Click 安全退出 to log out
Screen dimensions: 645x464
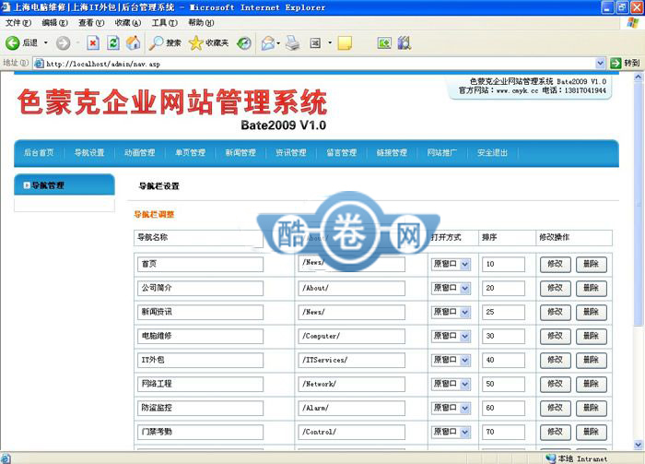492,153
